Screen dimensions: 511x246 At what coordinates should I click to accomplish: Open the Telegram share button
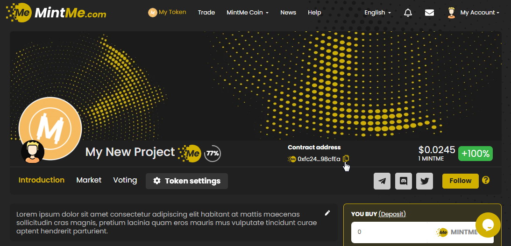(x=382, y=181)
